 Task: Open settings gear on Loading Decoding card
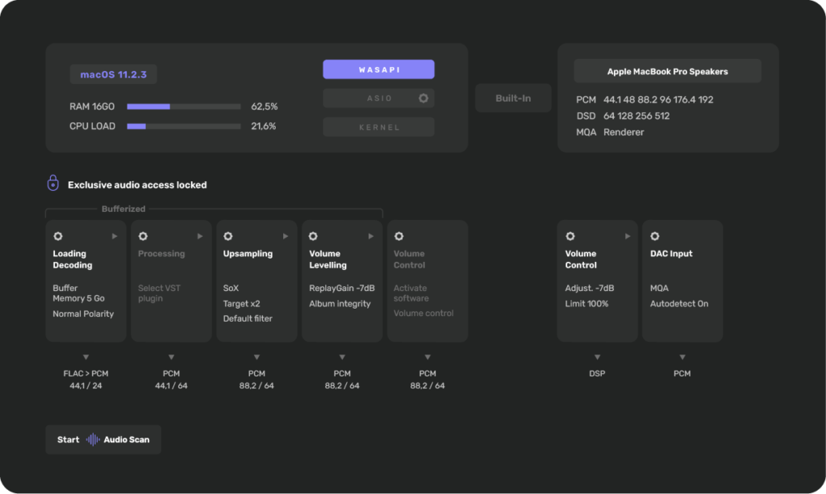point(58,236)
